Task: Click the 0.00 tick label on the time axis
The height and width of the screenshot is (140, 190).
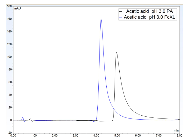Action: point(13,135)
